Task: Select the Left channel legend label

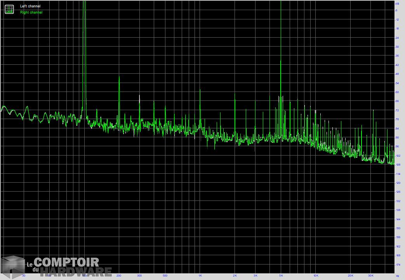Action: [30, 6]
